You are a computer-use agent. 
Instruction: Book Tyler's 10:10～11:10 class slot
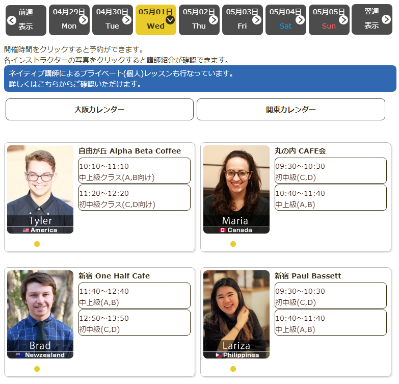pos(135,171)
